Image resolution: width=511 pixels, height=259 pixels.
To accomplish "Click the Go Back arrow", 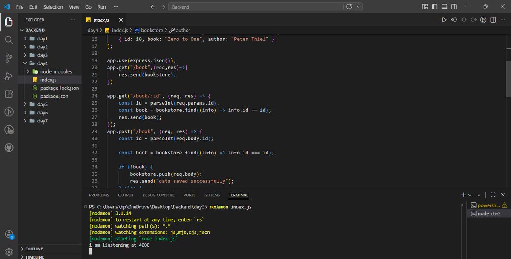I will pyautogui.click(x=153, y=7).
